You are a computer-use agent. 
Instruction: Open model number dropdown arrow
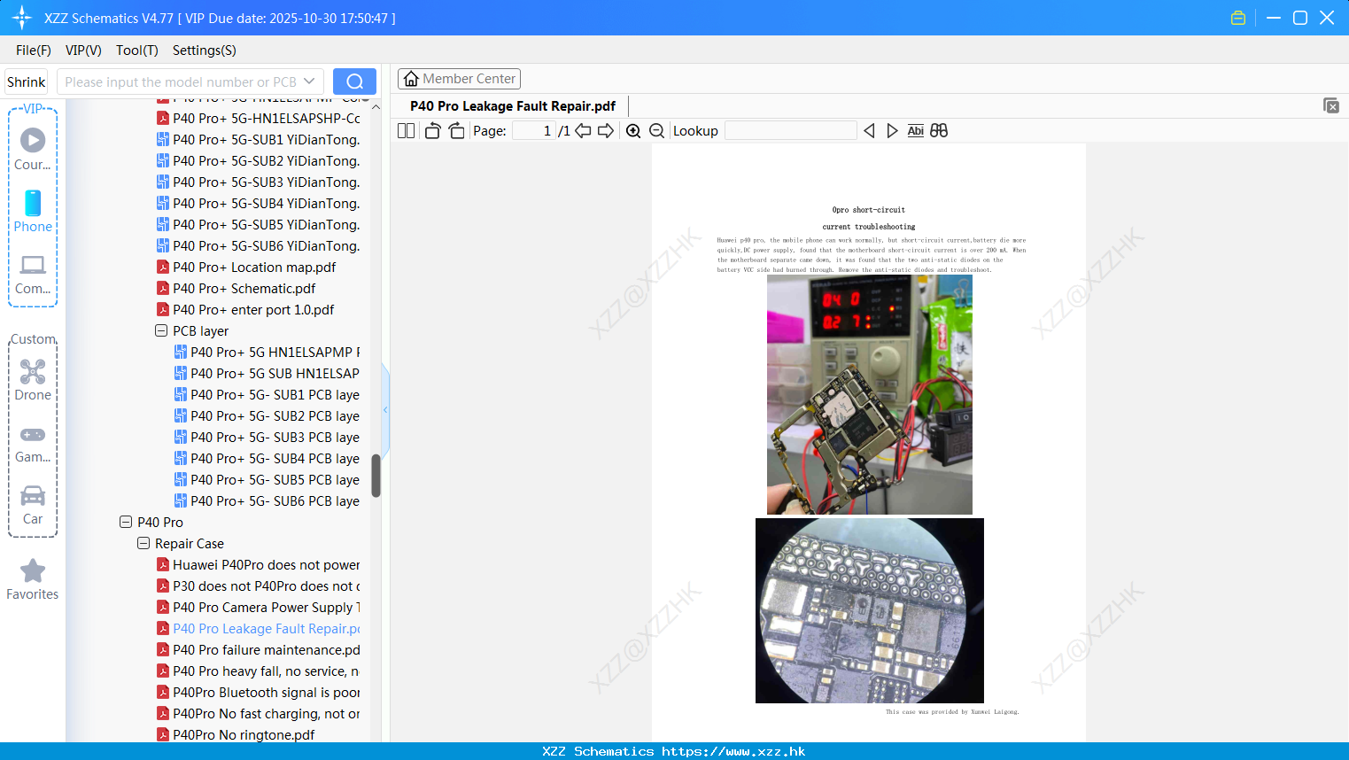click(309, 81)
